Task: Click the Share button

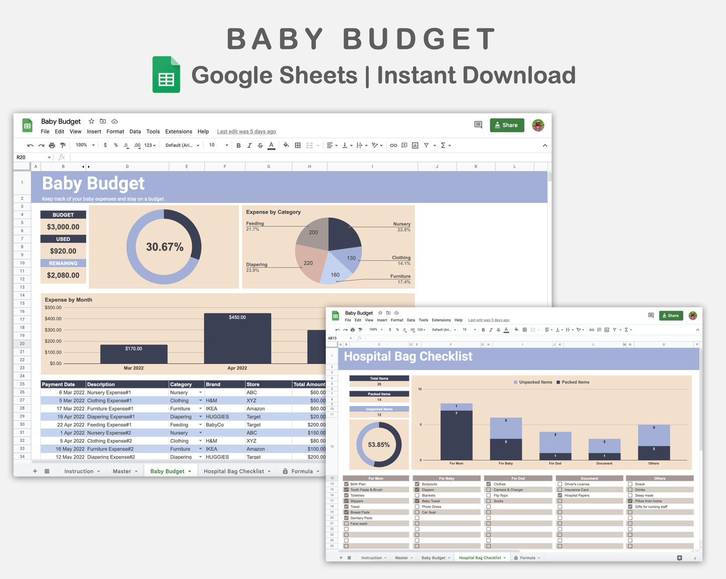Action: pyautogui.click(x=507, y=125)
